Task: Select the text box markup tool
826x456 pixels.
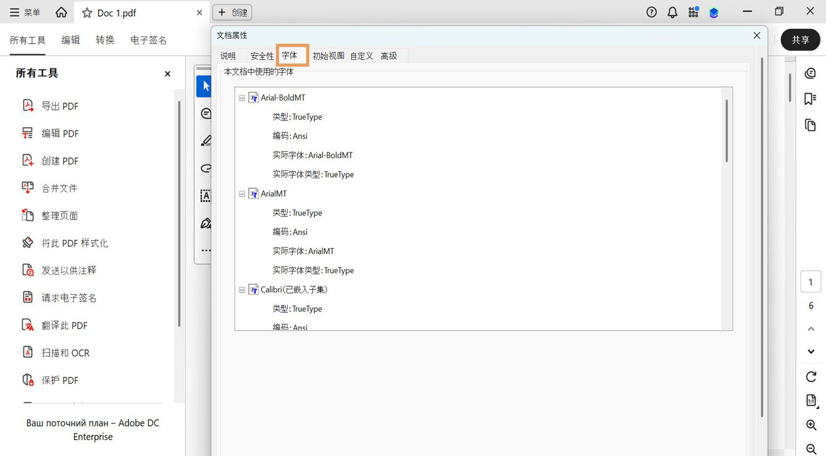Action: click(204, 195)
